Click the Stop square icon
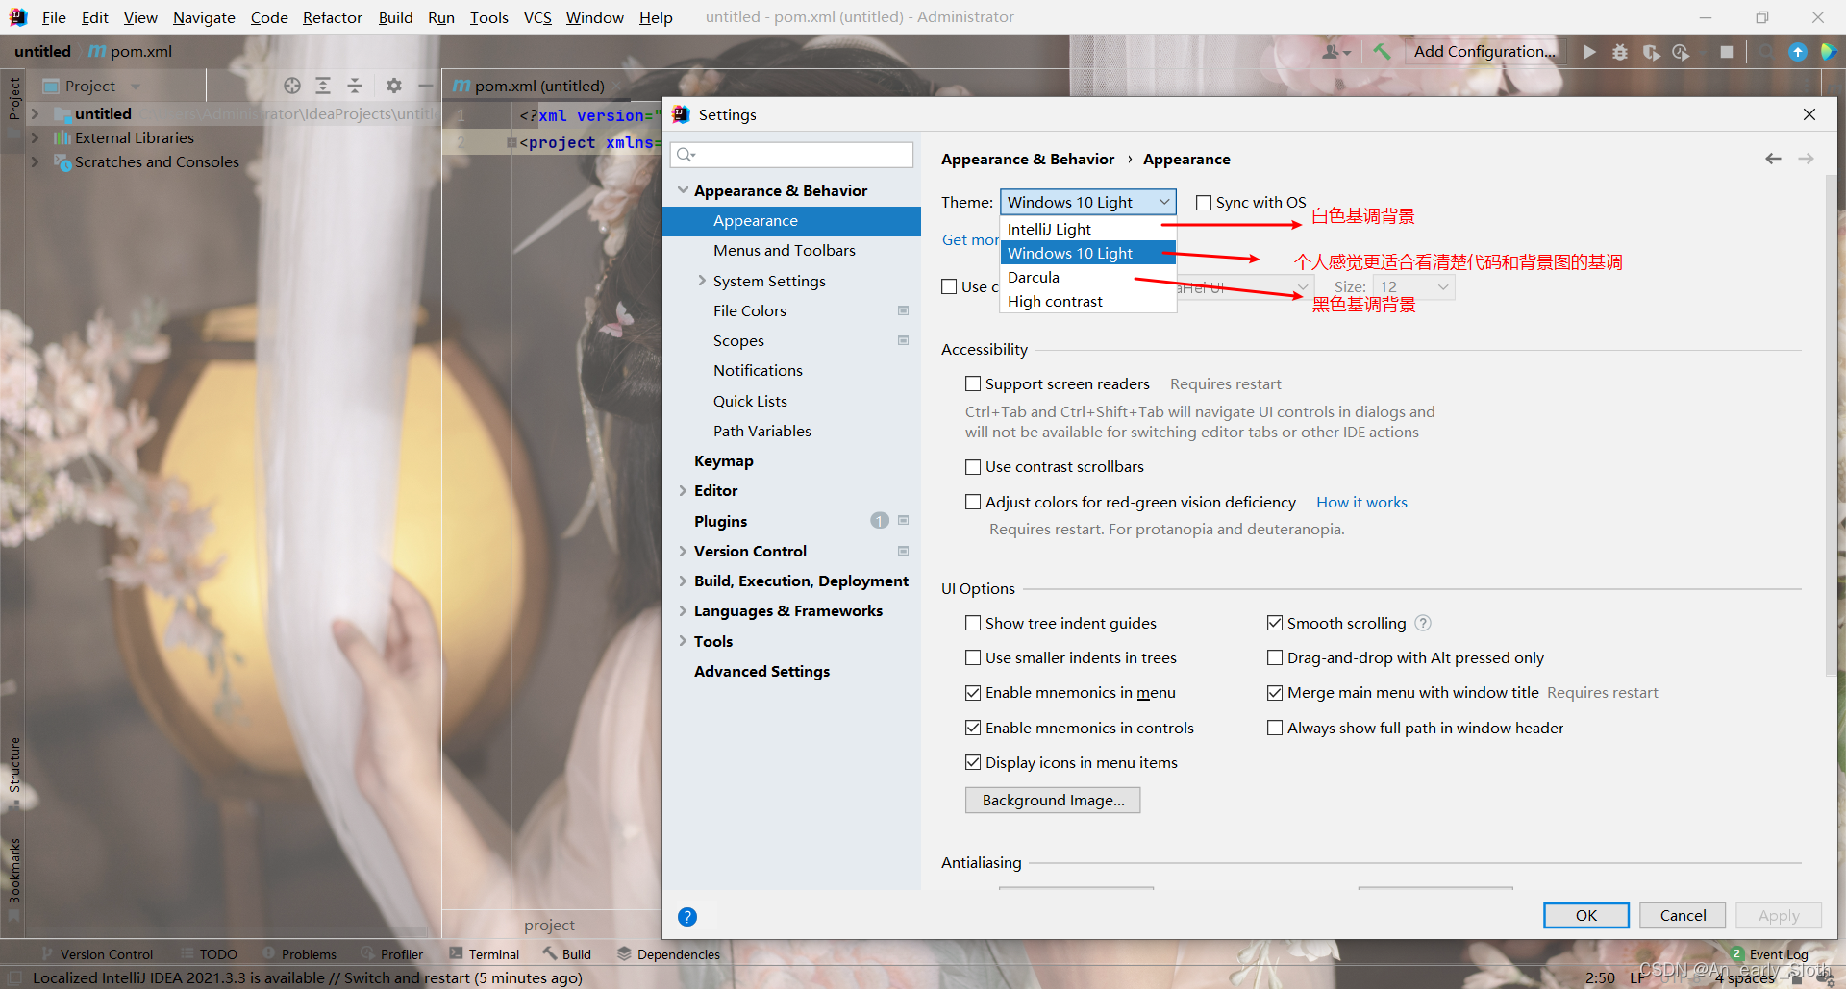1846x989 pixels. click(1727, 52)
